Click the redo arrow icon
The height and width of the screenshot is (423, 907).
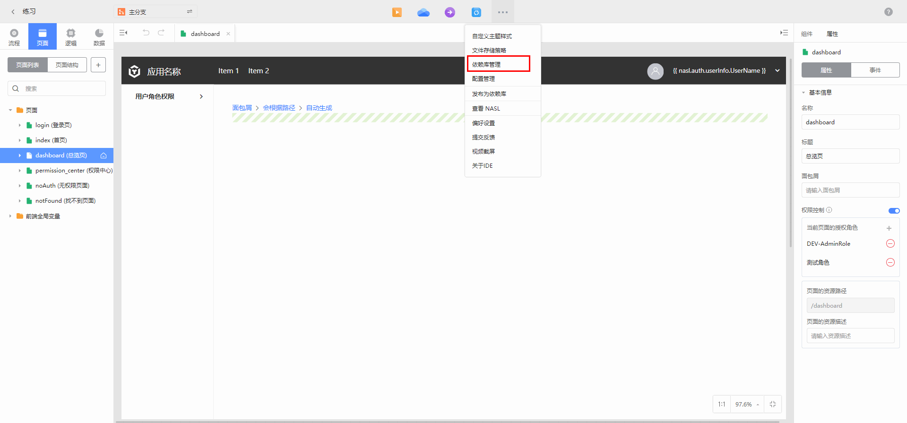[161, 33]
